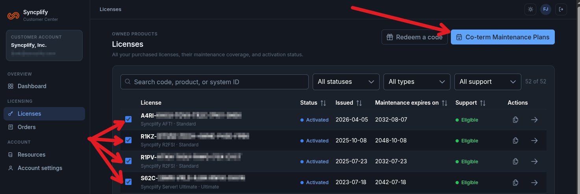Toggle the light/dark theme sun icon
Image resolution: width=580 pixels, height=194 pixels.
tap(530, 9)
